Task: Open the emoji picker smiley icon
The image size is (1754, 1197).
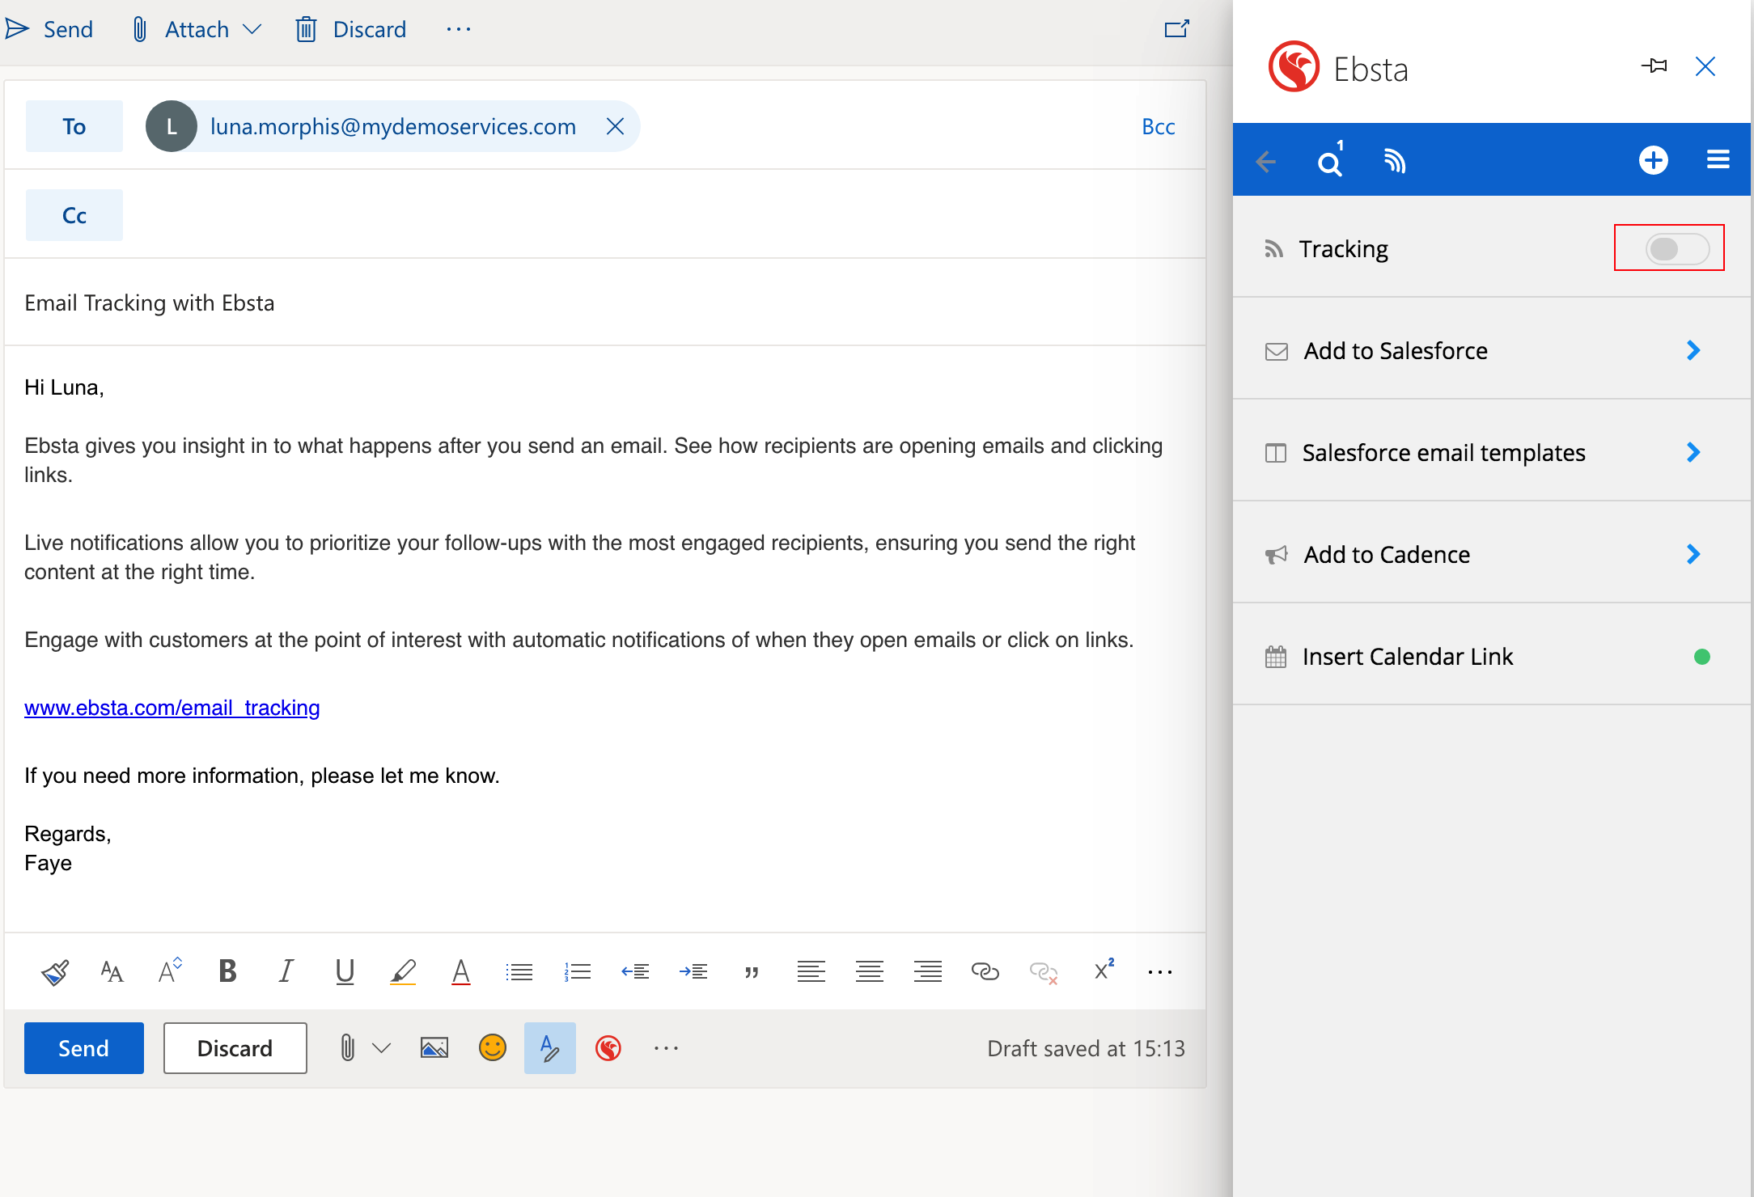Action: click(492, 1048)
